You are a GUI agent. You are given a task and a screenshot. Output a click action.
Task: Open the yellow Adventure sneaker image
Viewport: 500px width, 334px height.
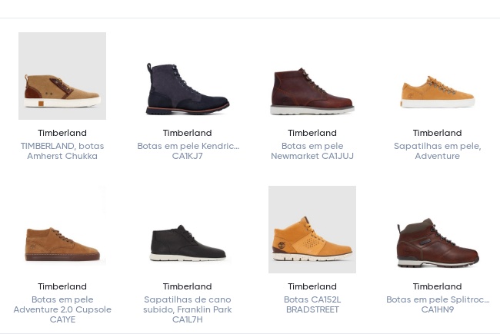(437, 92)
